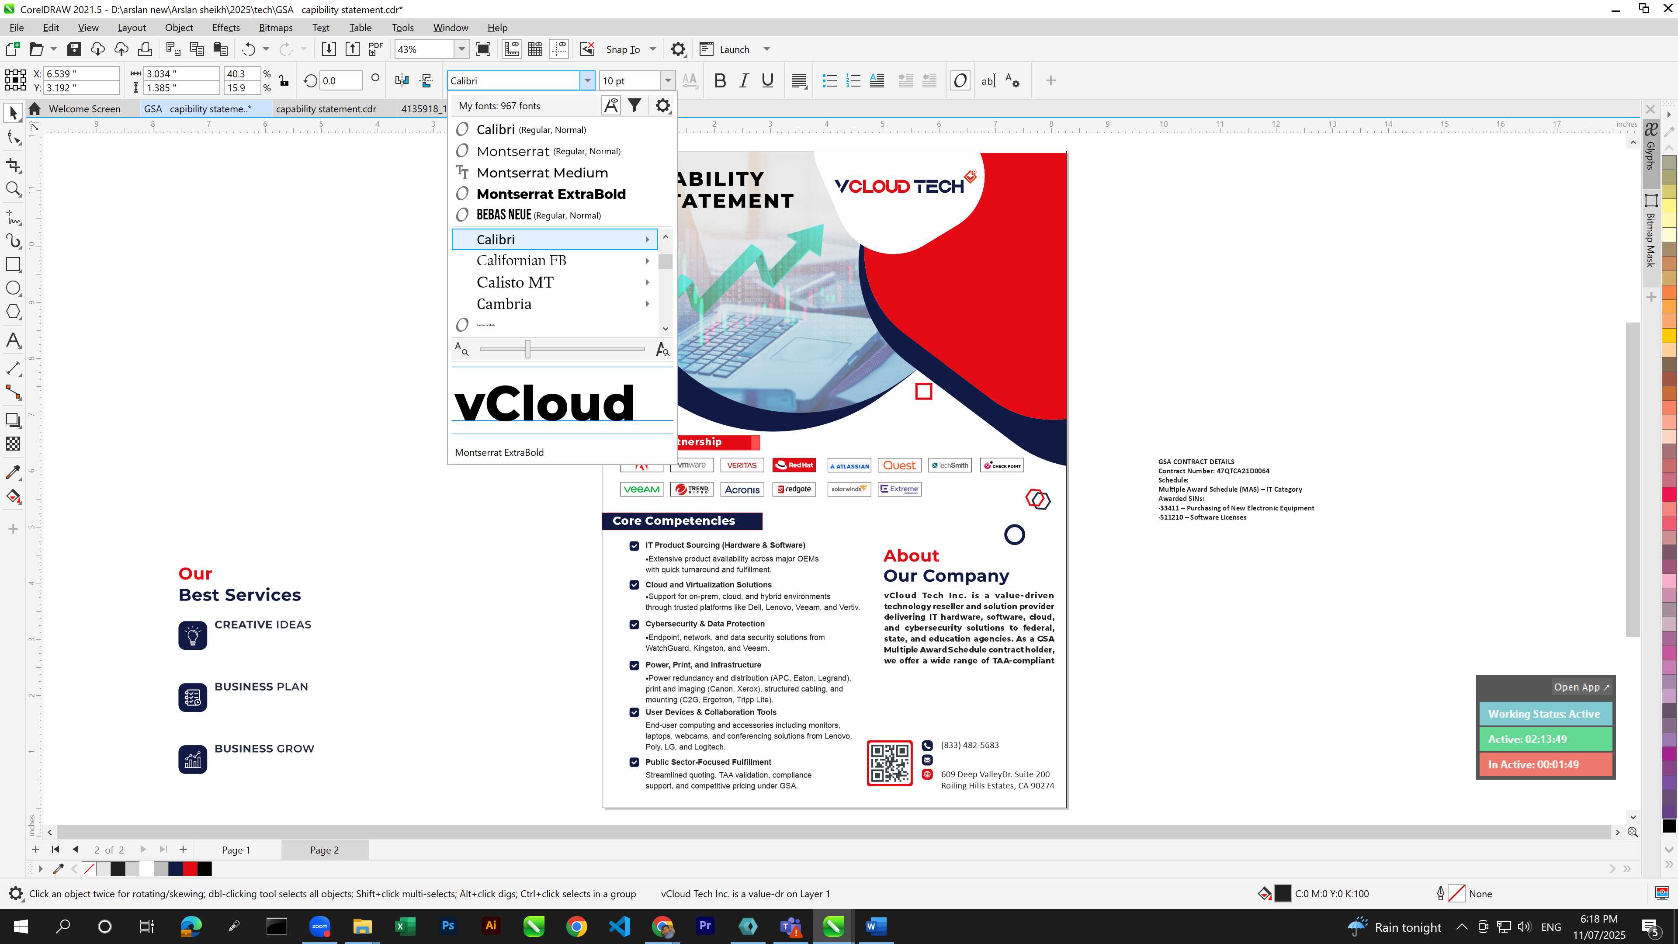Click the Export icon
Image resolution: width=1678 pixels, height=944 pixels.
click(x=352, y=49)
